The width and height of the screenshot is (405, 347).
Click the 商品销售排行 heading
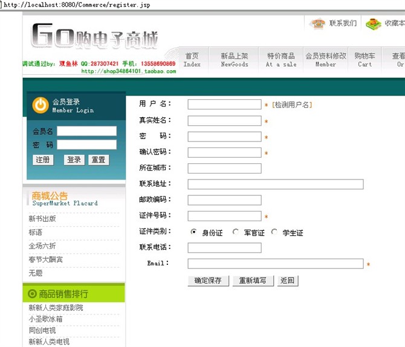pos(63,294)
